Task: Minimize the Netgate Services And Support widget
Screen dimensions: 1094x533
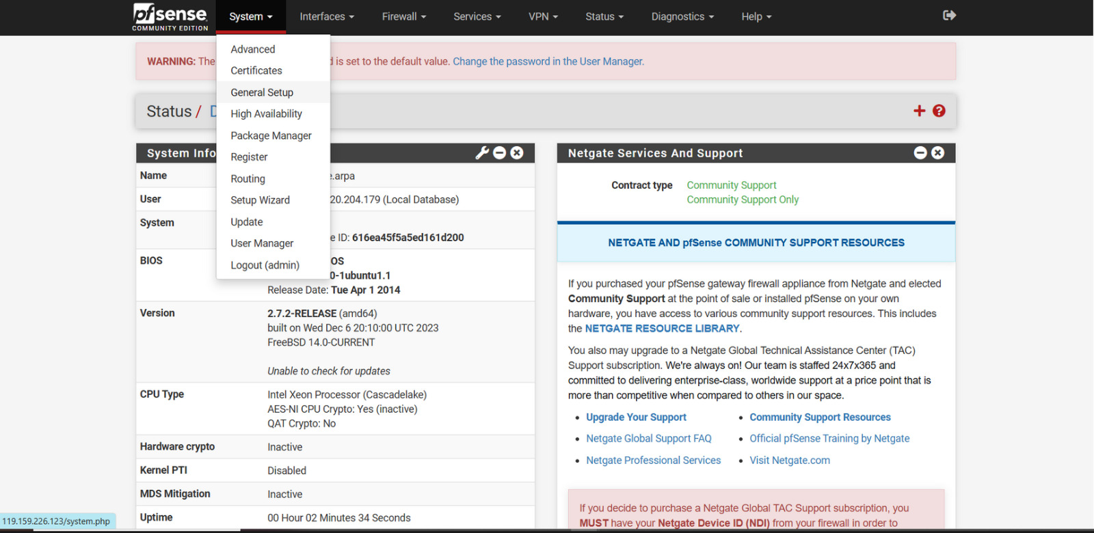Action: coord(920,153)
